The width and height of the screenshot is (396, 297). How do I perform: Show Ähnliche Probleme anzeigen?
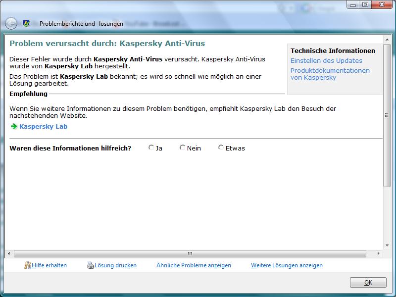194,265
